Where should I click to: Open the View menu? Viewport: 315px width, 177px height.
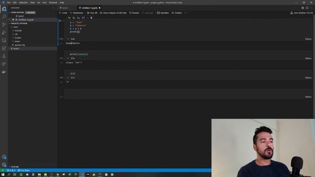(32, 2)
